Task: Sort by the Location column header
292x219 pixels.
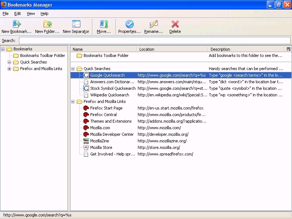Action: (172, 49)
